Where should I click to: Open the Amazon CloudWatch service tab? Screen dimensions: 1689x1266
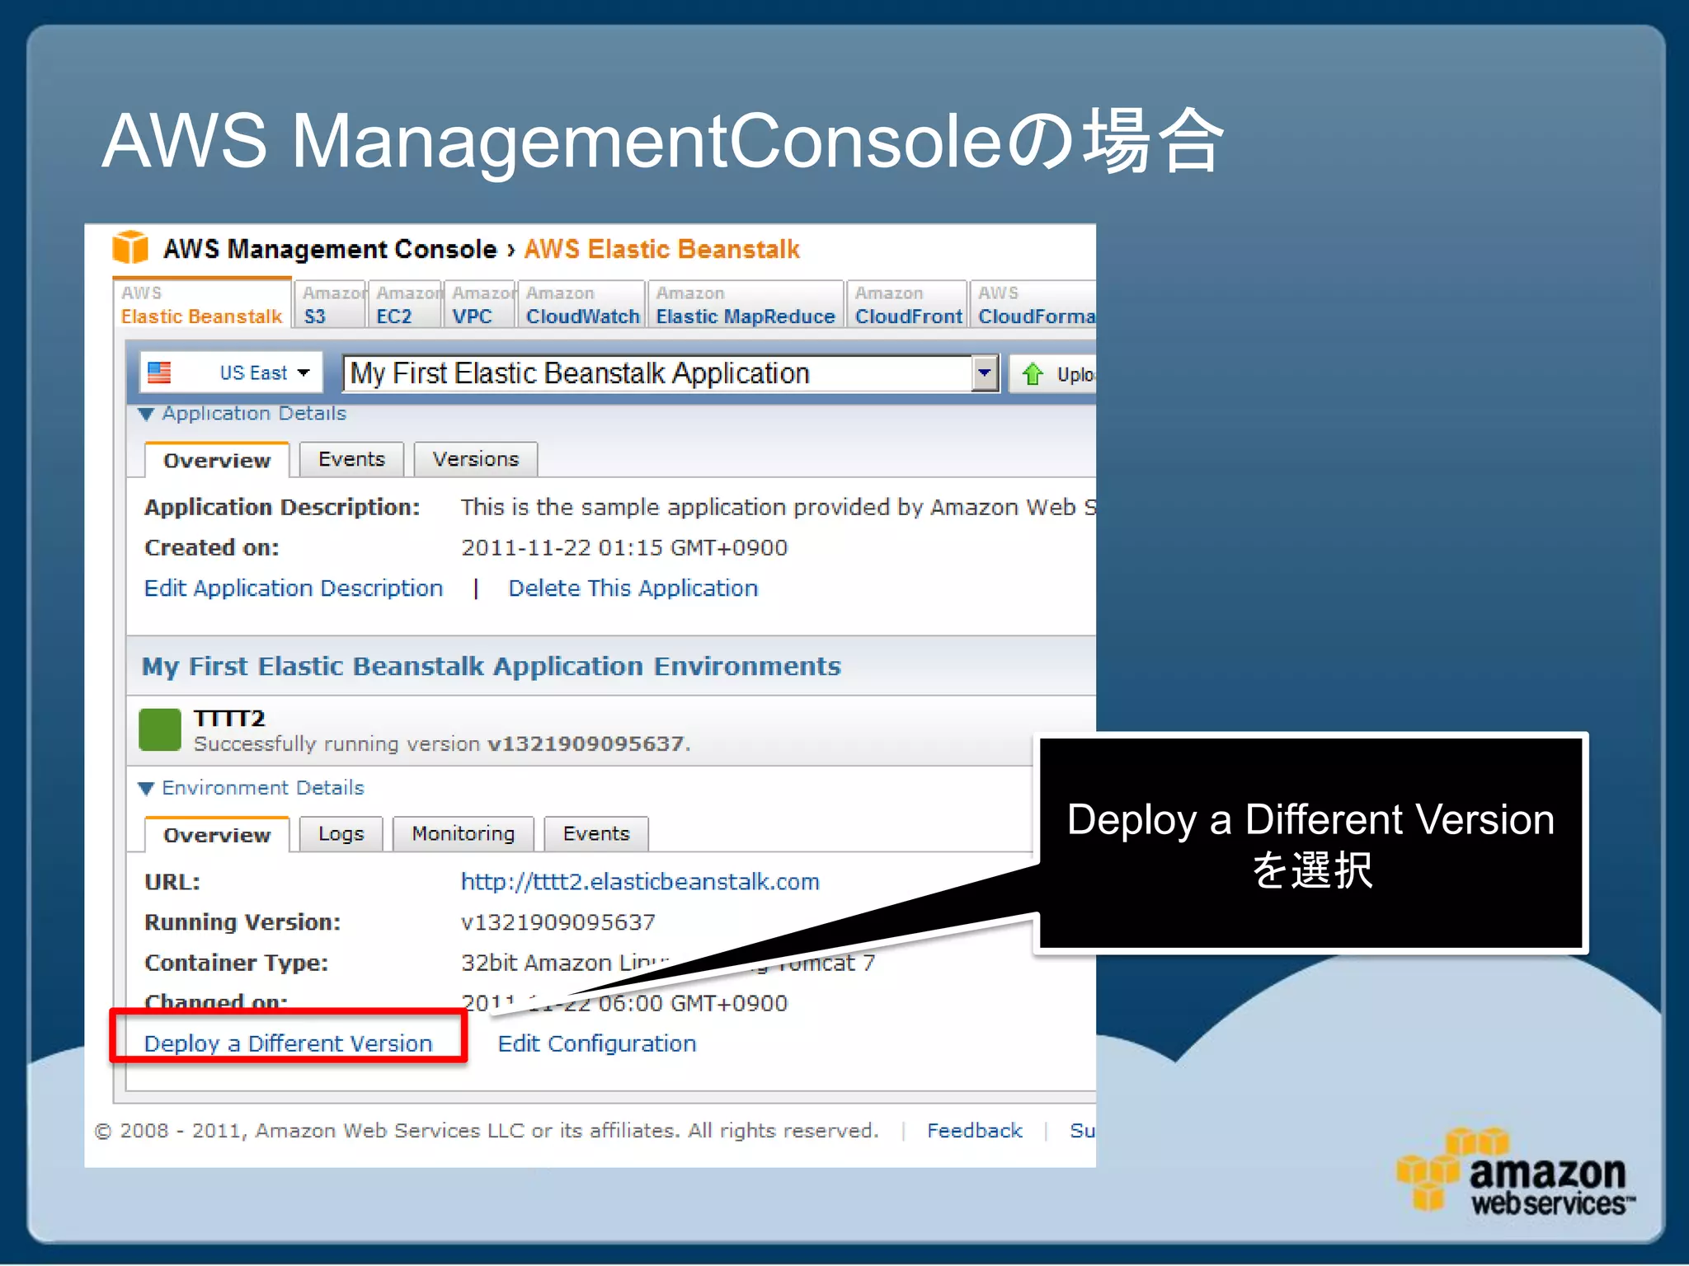tap(582, 304)
